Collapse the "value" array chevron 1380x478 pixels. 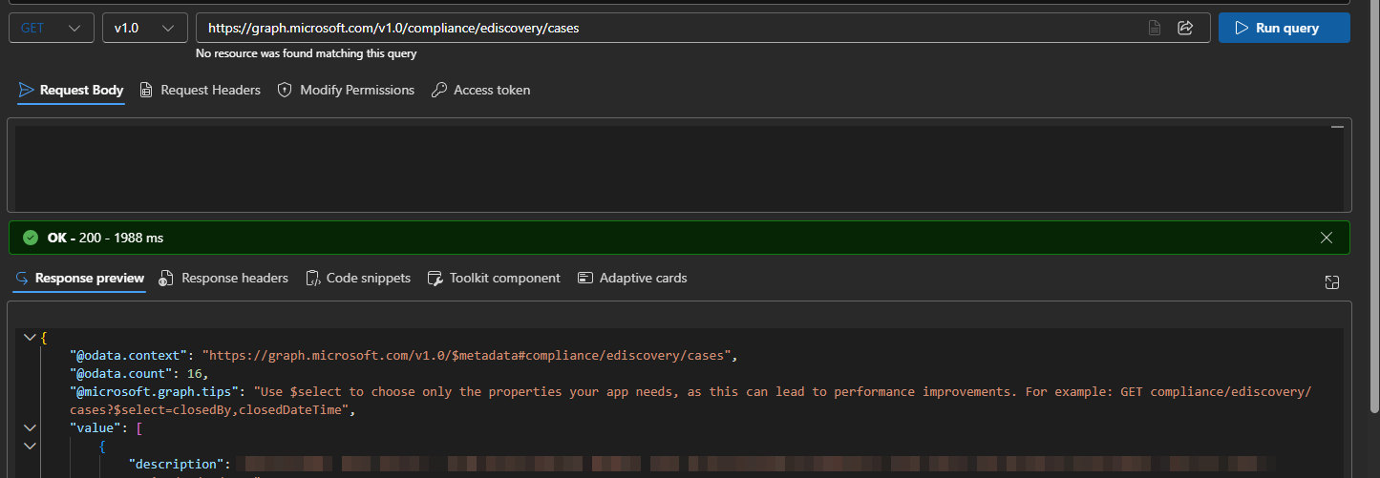[x=29, y=427]
